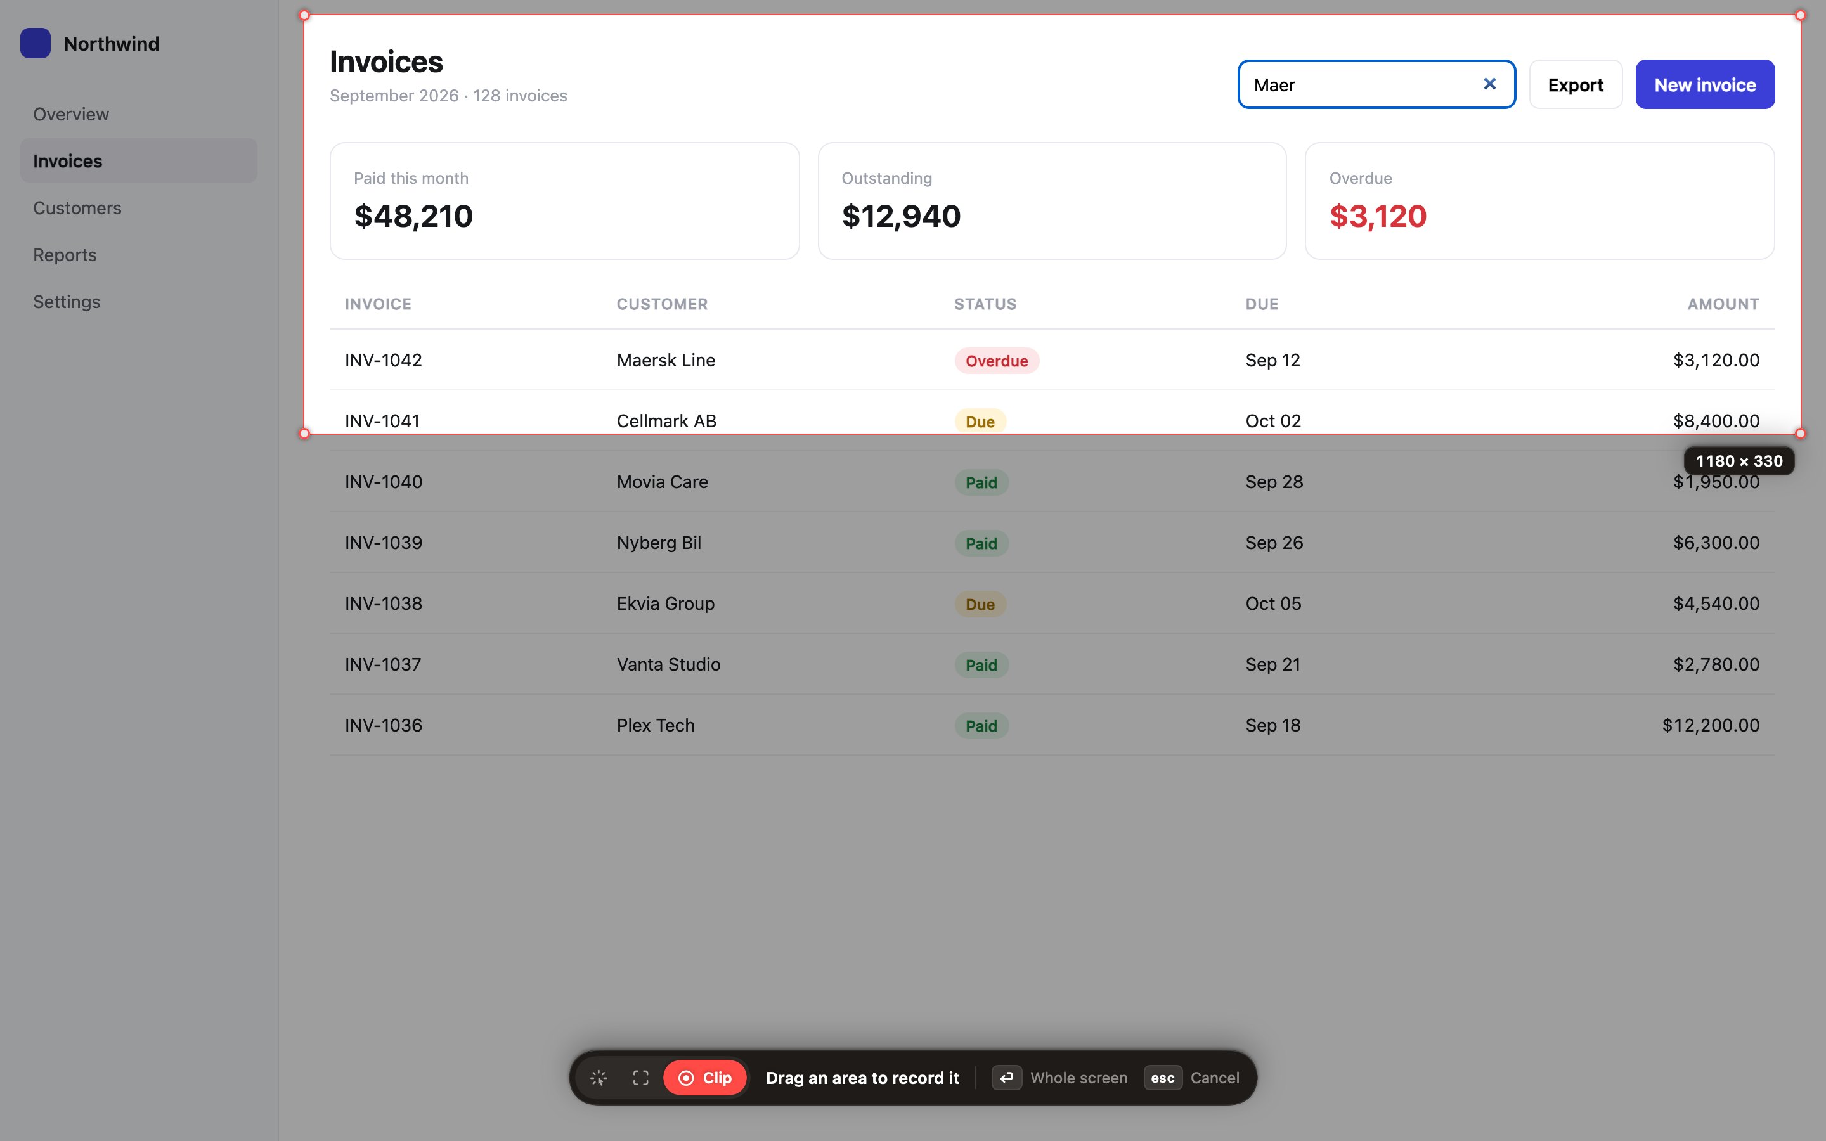The height and width of the screenshot is (1141, 1826).
Task: Click the Plex Tech customer cell
Action: coord(655,725)
